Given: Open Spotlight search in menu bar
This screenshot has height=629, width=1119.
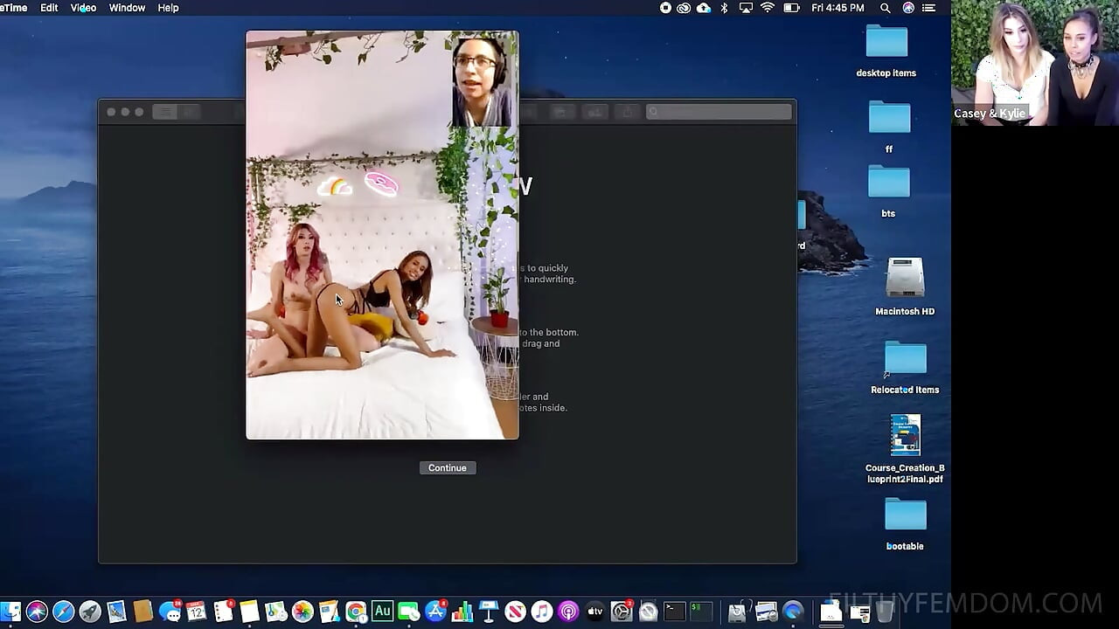Looking at the screenshot, I should [x=885, y=8].
